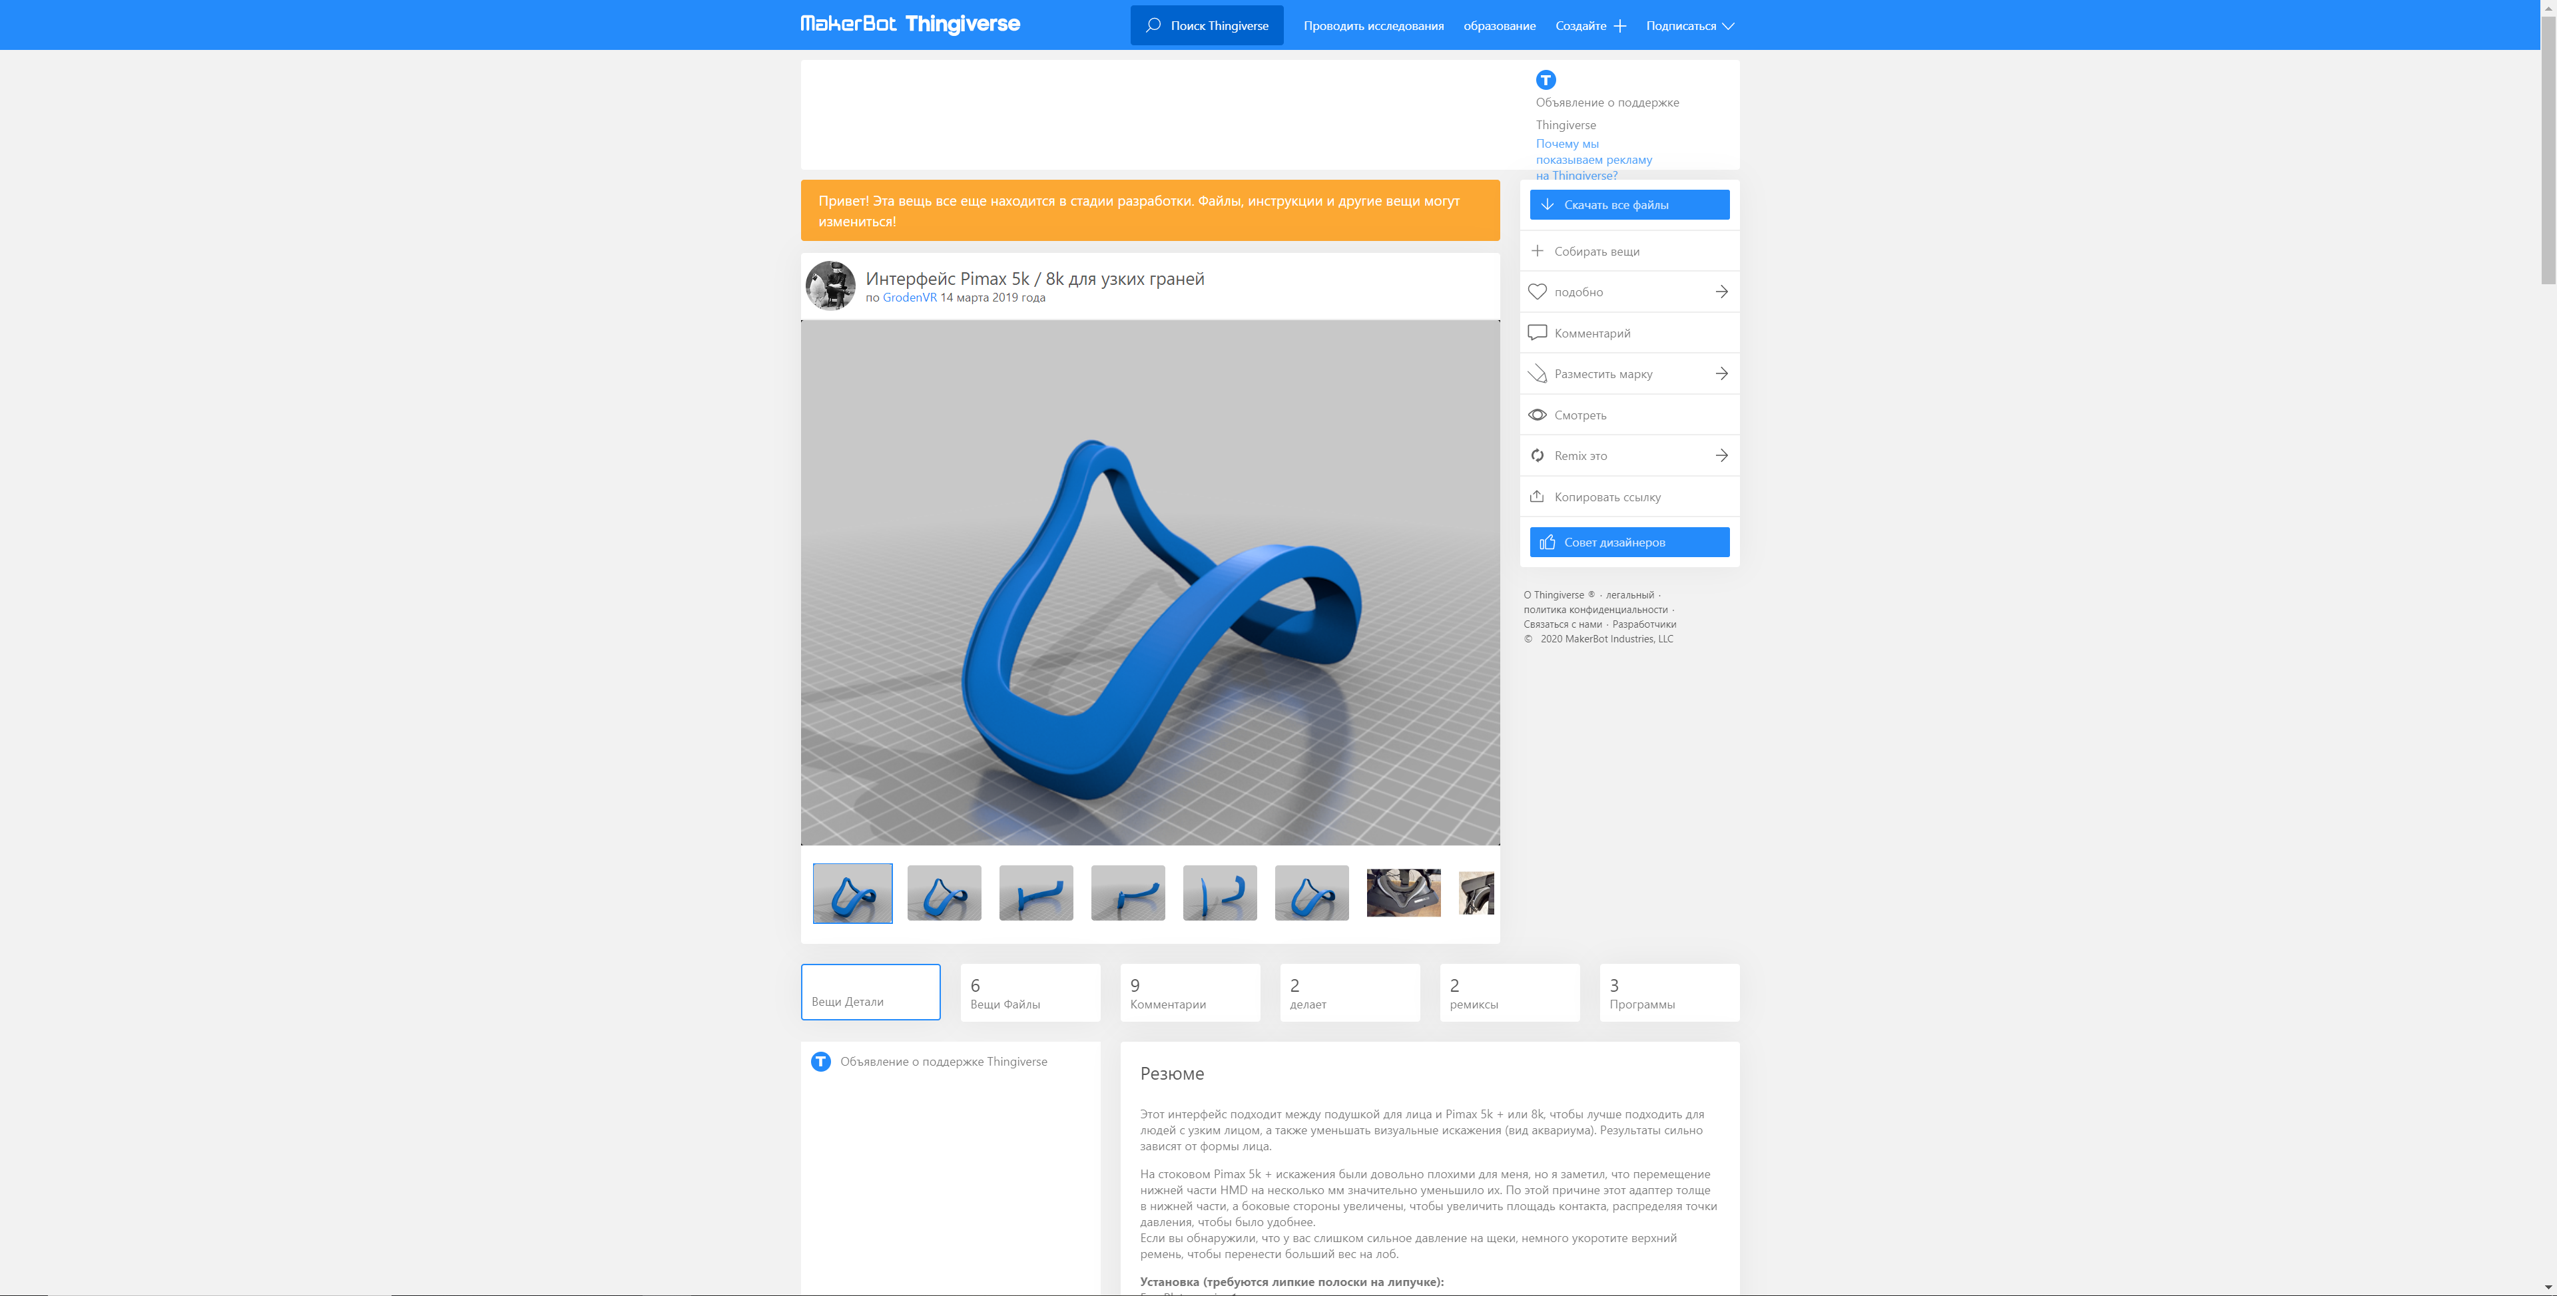
Task: Open link Почему мы показываем рекламу
Action: tap(1593, 159)
